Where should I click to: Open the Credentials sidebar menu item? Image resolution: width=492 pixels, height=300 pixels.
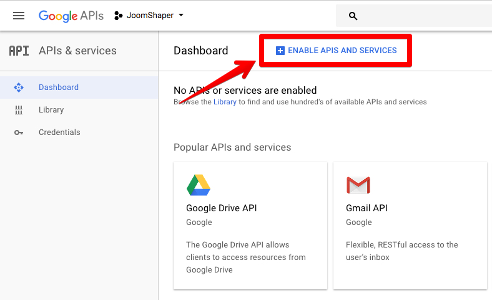point(59,132)
